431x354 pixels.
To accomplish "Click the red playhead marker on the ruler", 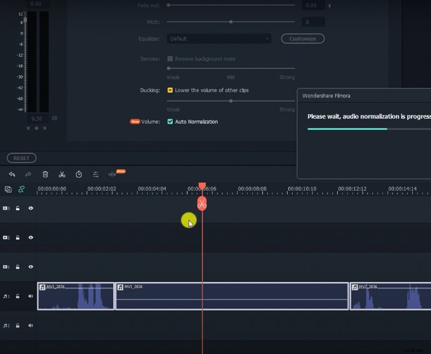I will (x=202, y=185).
